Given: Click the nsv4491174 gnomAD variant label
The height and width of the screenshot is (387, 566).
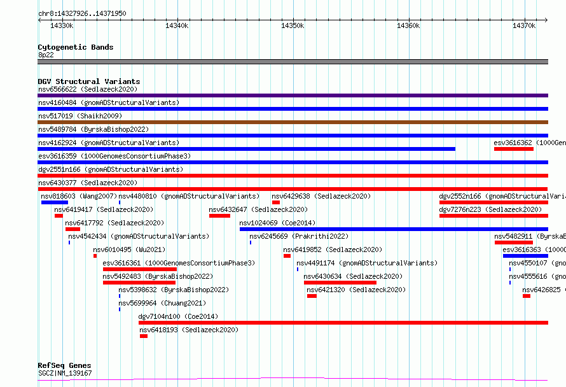Looking at the screenshot, I should (367, 263).
